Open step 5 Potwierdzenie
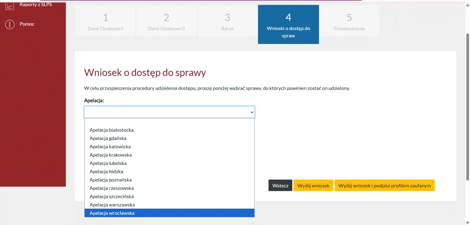 pyautogui.click(x=349, y=21)
